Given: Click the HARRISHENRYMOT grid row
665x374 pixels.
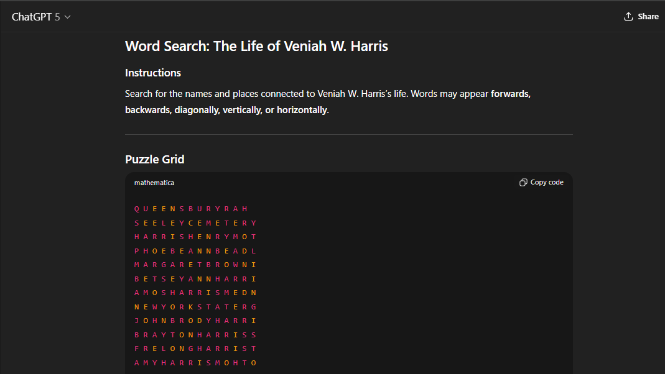Looking at the screenshot, I should point(195,237).
